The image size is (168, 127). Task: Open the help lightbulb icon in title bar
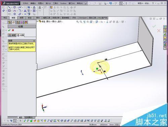pyautogui.click(x=153, y=3)
